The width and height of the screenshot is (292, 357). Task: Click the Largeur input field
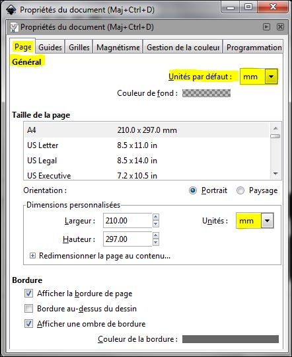pyautogui.click(x=128, y=220)
